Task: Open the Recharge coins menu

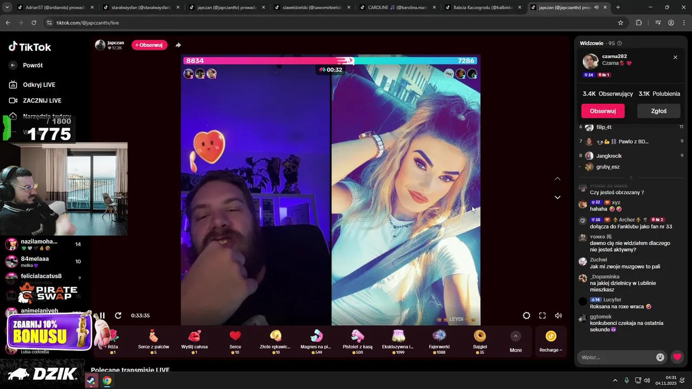Action: 550,342
